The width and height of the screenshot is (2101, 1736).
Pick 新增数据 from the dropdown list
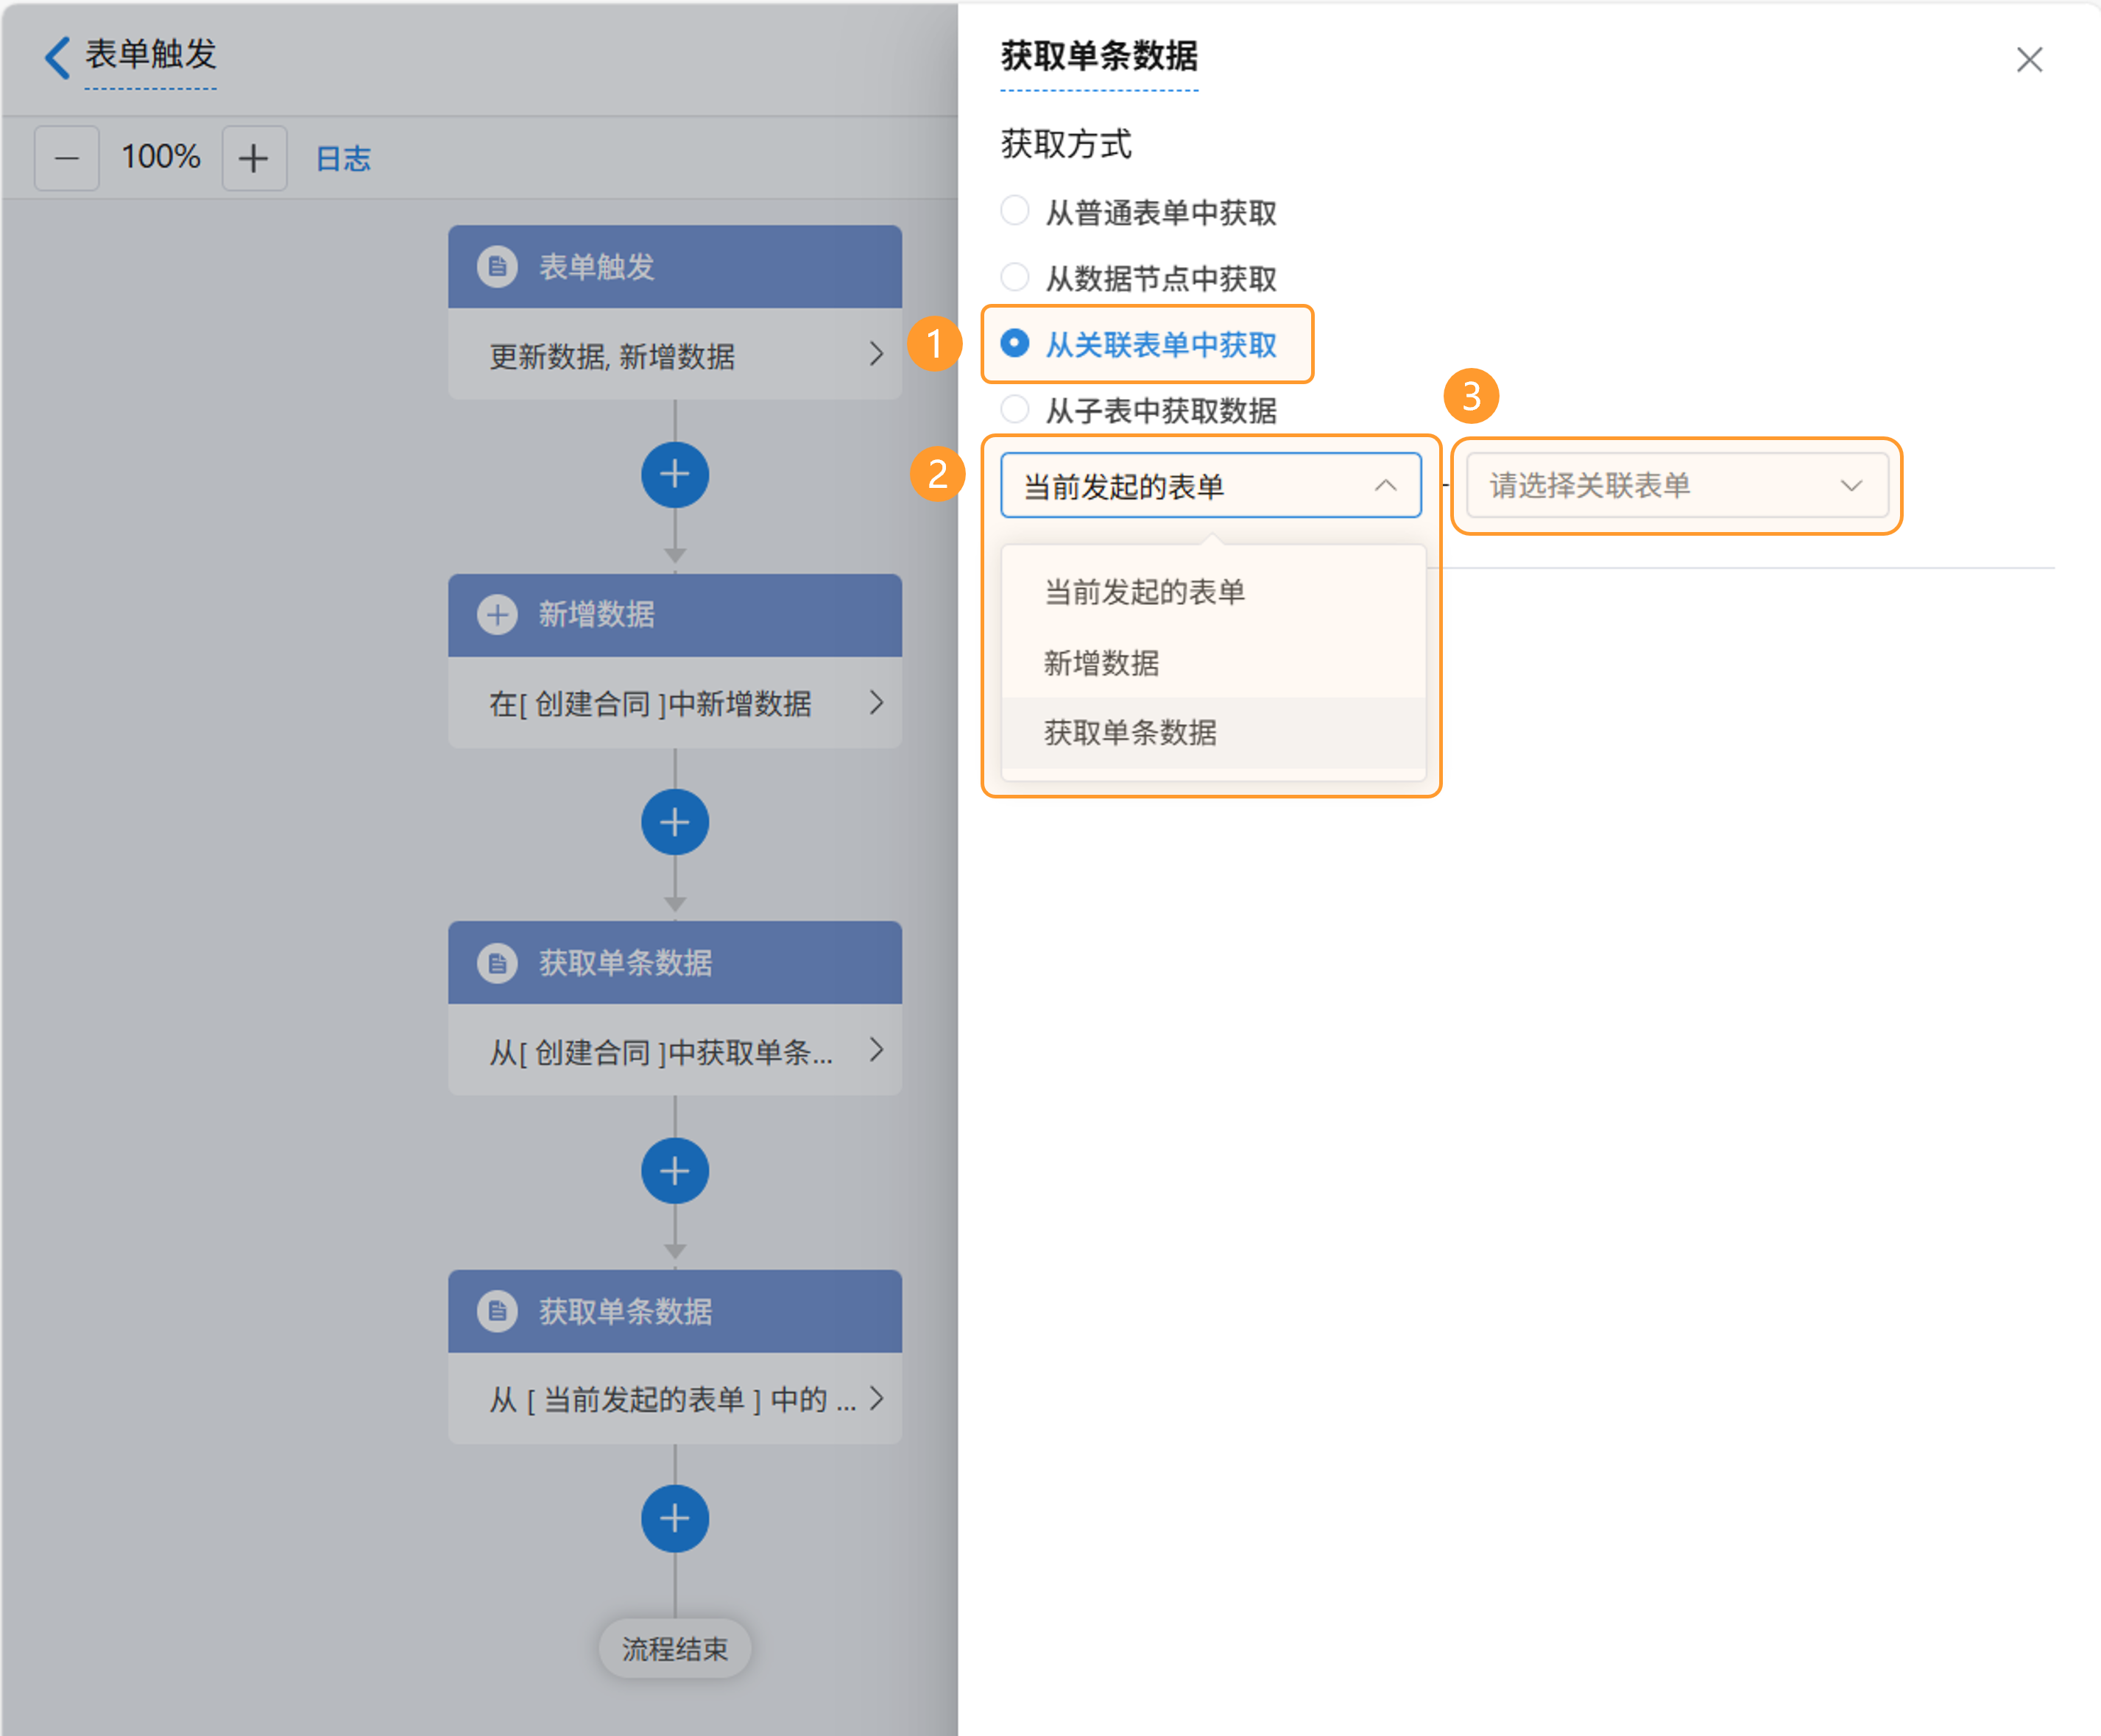pyautogui.click(x=1101, y=662)
